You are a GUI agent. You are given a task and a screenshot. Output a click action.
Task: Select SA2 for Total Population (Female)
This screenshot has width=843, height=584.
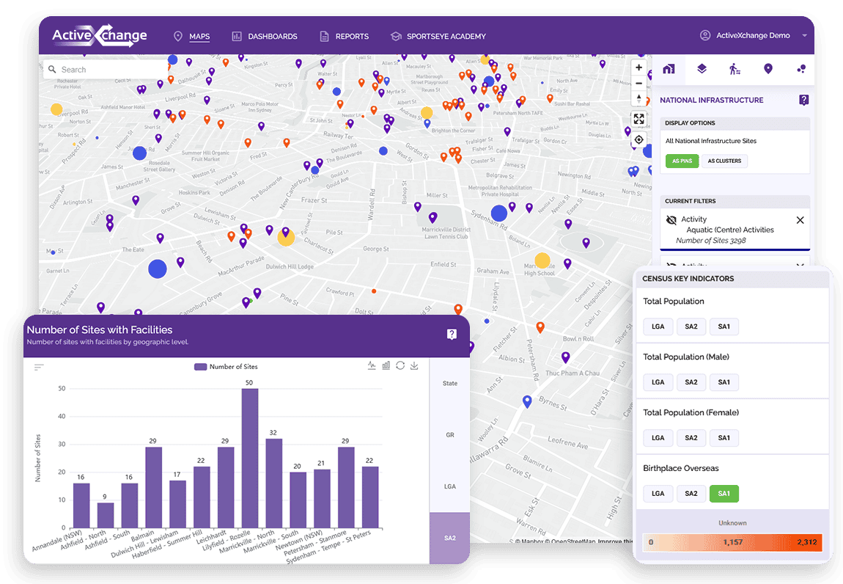pos(691,437)
